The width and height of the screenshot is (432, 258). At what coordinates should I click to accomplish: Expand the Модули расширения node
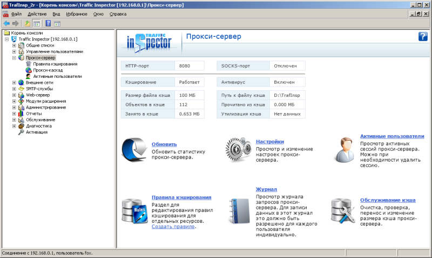(14, 101)
